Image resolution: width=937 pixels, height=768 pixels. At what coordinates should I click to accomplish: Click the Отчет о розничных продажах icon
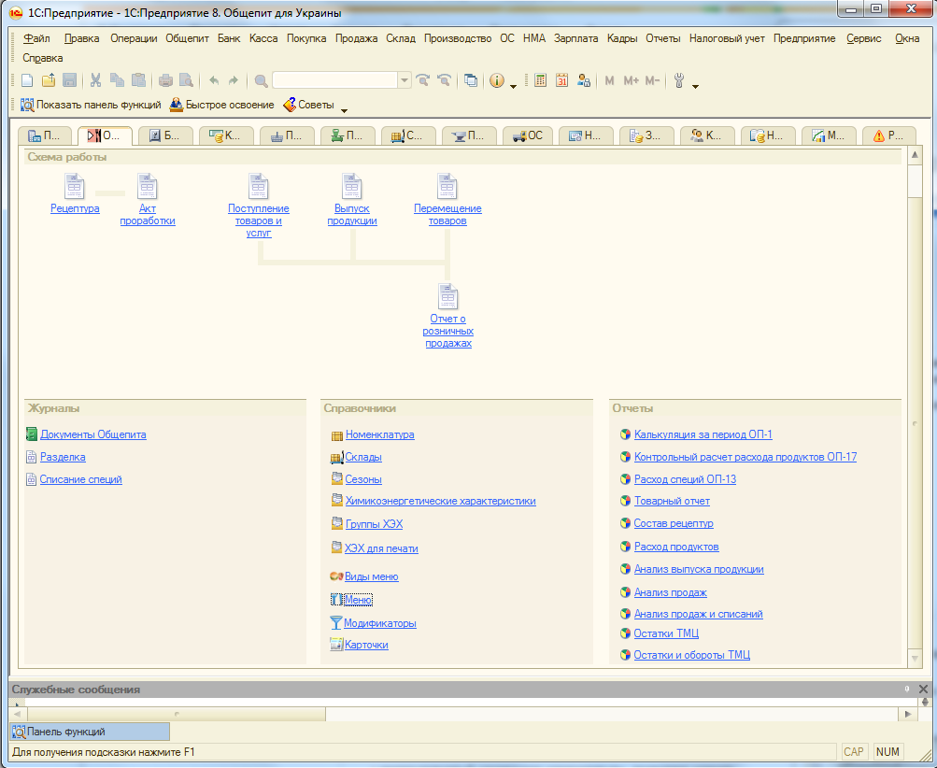pos(448,296)
